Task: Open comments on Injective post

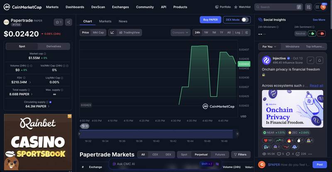Action: click(281, 154)
